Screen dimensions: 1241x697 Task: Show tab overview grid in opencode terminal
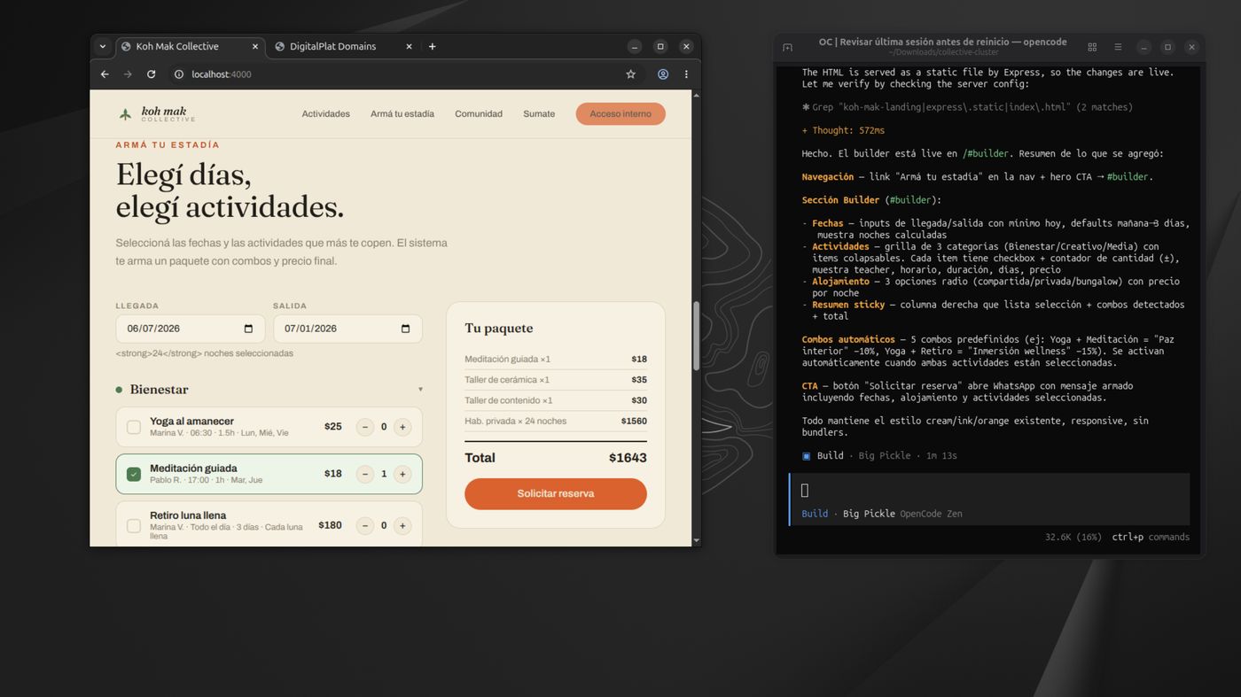tap(1092, 47)
